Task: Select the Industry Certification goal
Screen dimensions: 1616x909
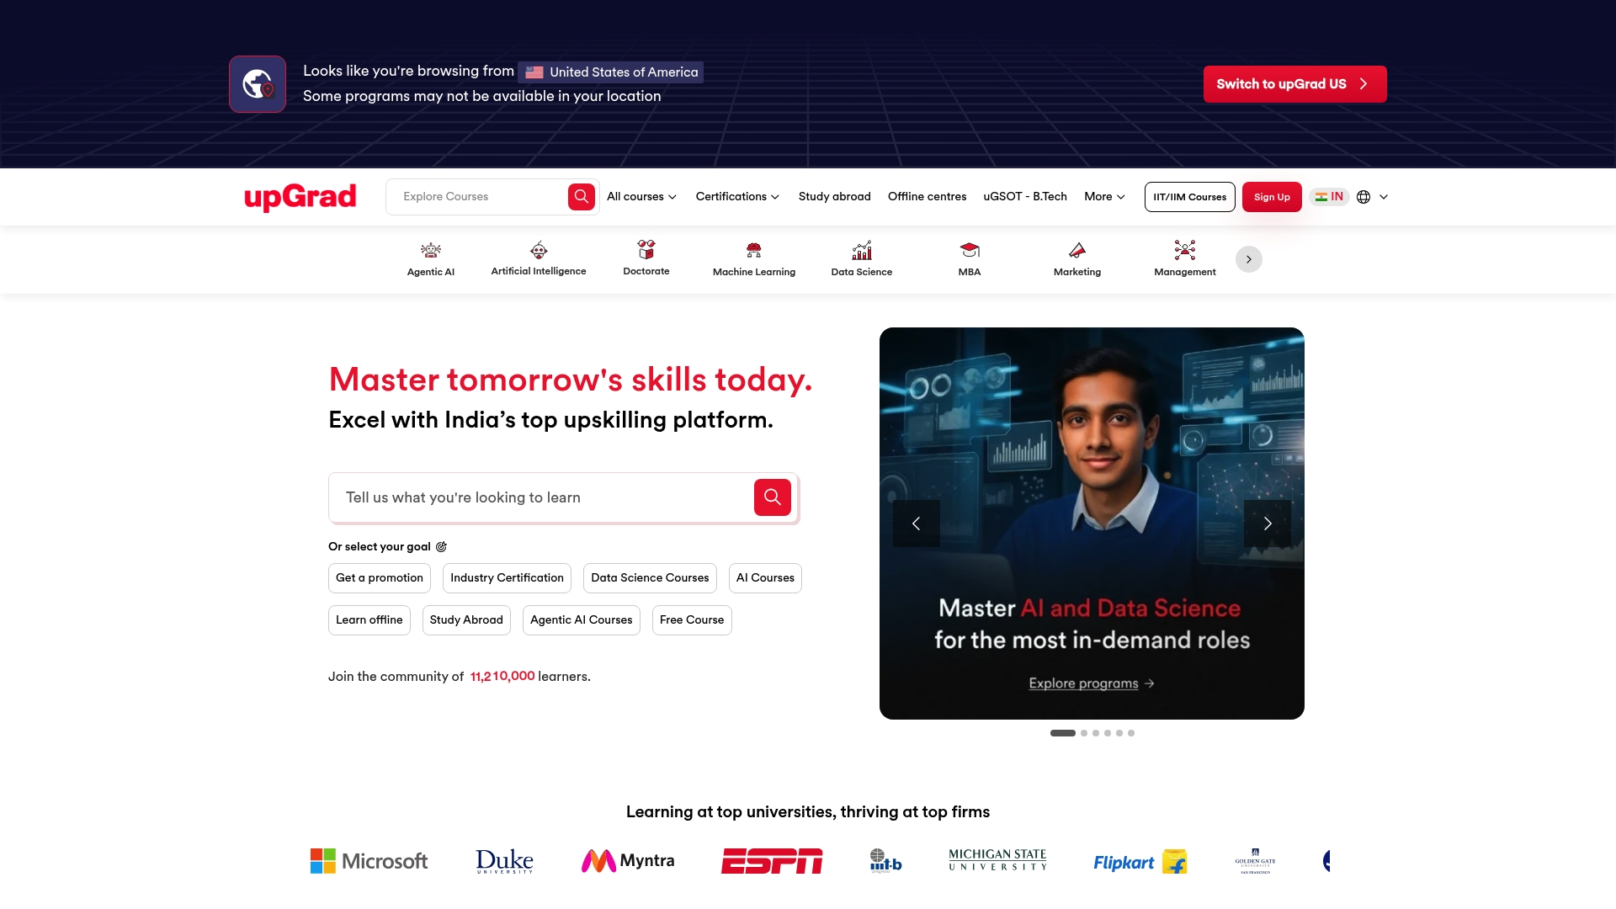Action: 507,578
